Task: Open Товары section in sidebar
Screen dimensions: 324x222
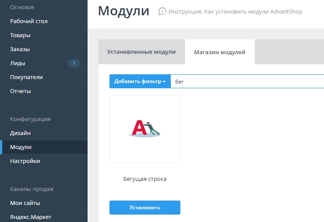Action: click(x=20, y=35)
